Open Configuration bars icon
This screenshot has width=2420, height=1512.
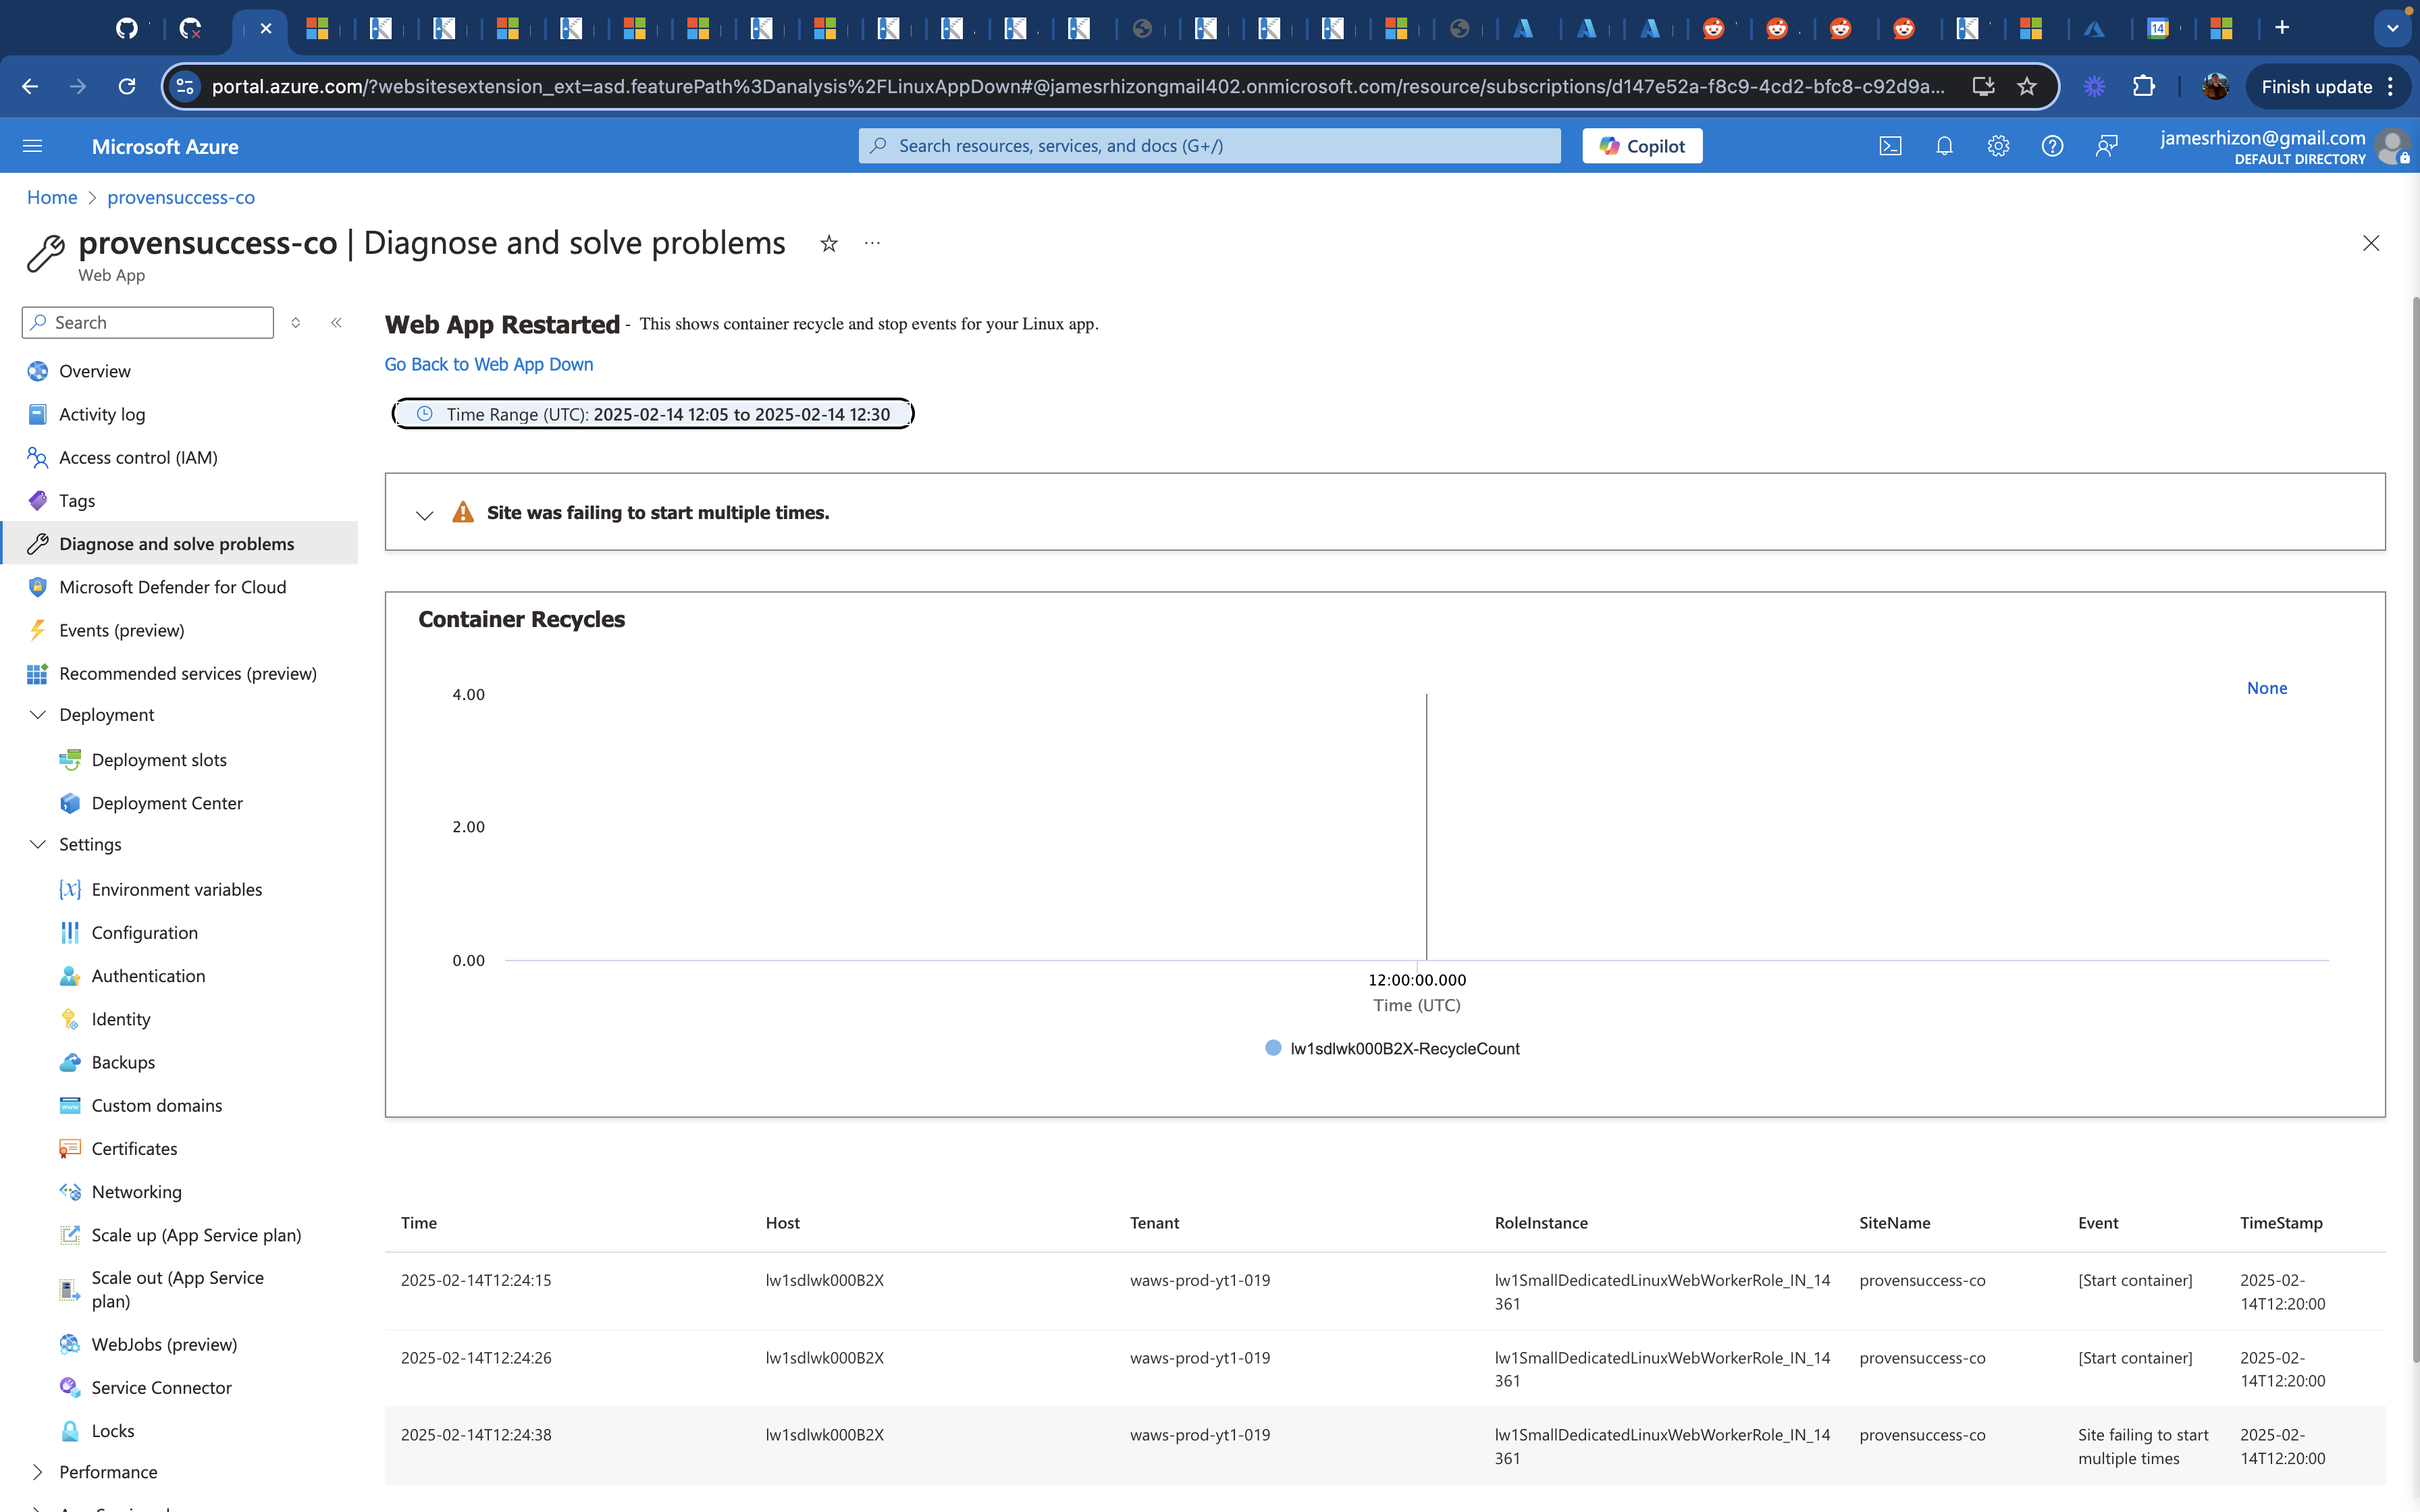click(x=70, y=932)
